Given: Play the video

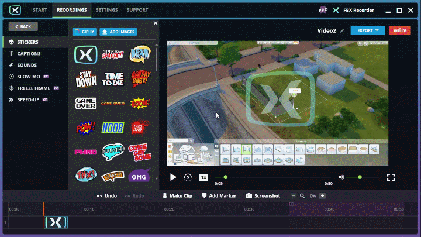Looking at the screenshot, I should click(173, 177).
